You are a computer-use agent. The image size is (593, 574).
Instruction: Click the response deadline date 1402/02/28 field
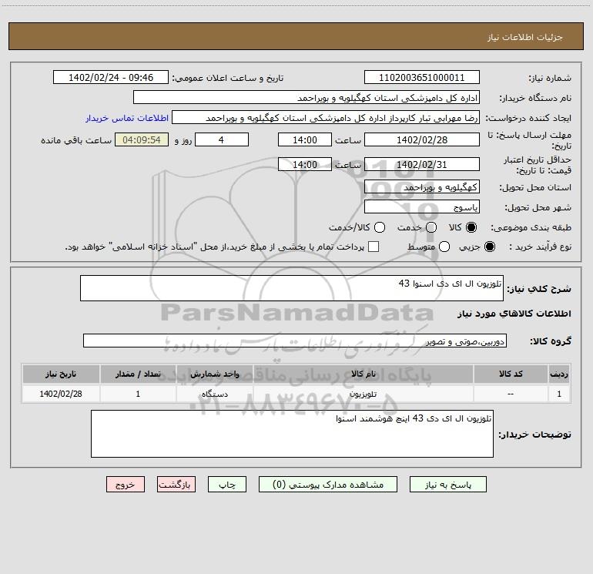tap(422, 139)
